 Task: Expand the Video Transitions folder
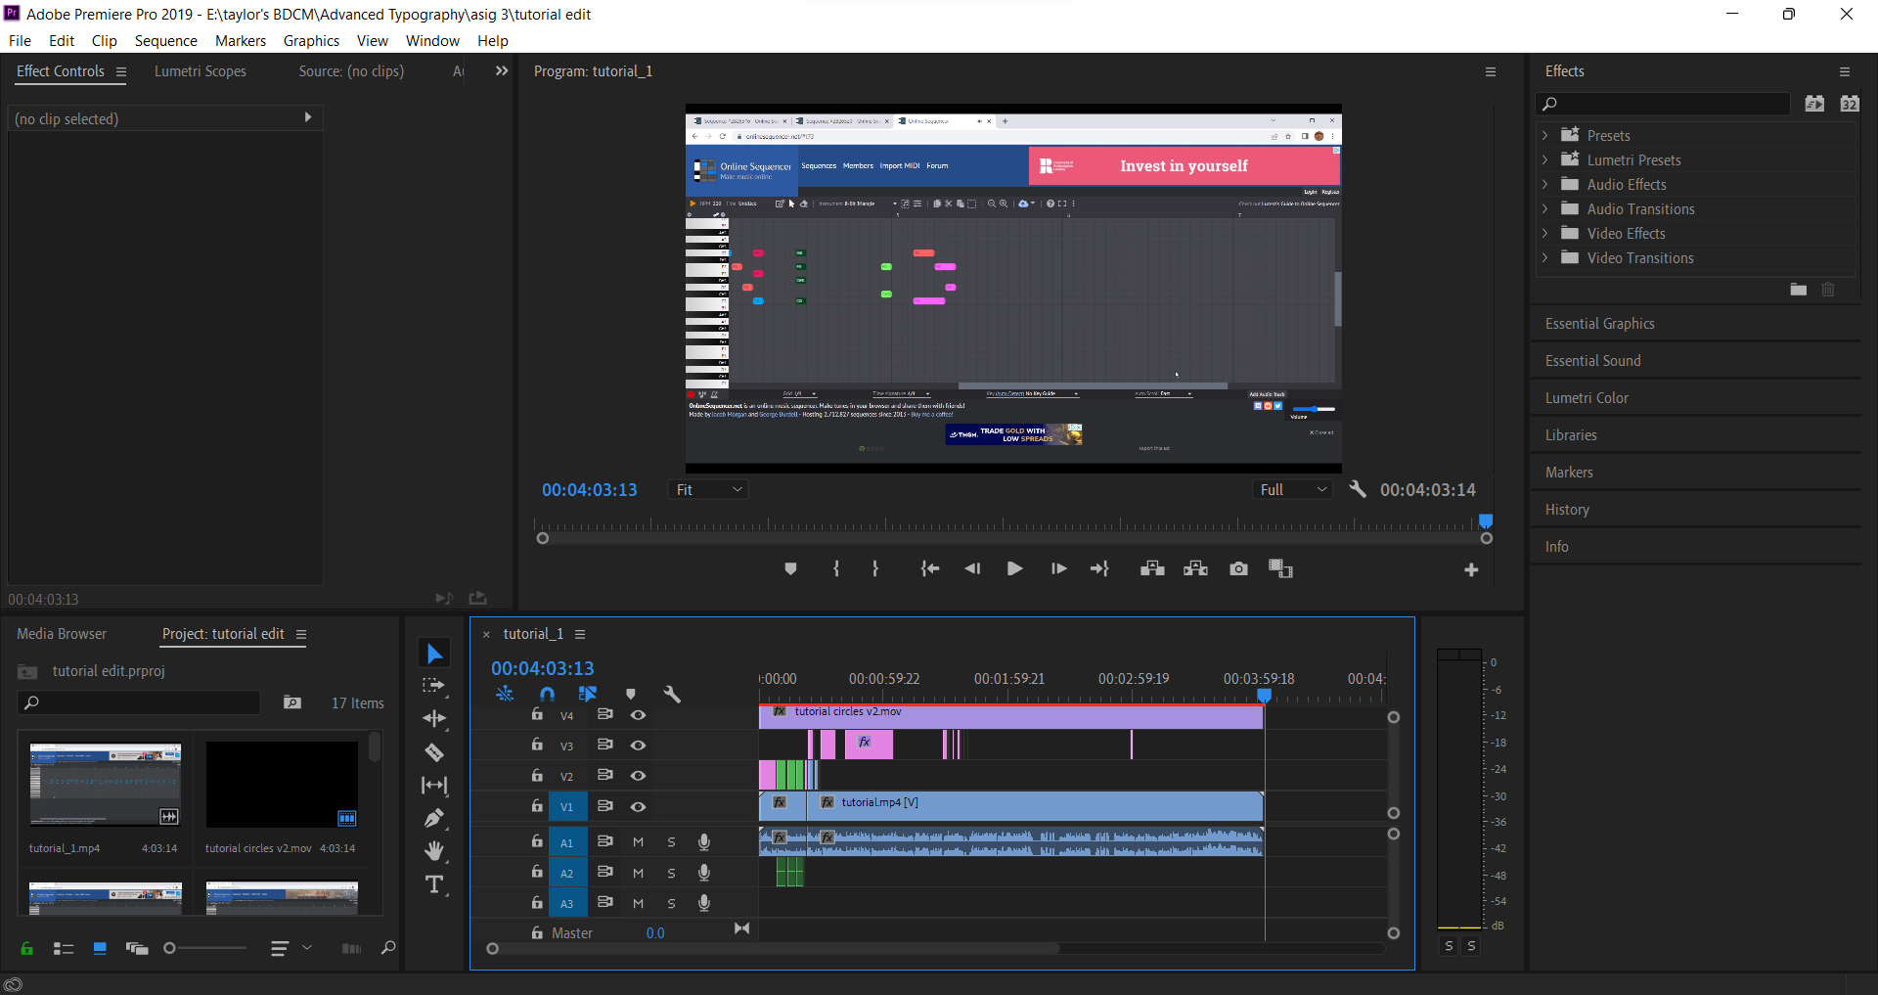point(1544,257)
